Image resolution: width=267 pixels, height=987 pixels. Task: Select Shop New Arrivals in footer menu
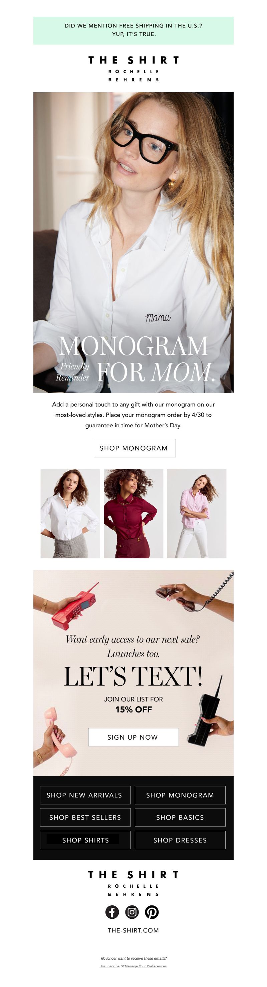pyautogui.click(x=85, y=795)
